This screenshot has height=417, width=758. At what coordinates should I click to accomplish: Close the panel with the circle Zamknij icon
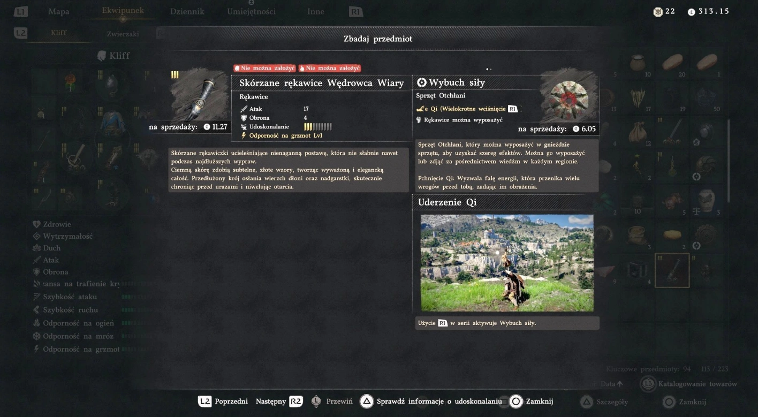(x=516, y=401)
